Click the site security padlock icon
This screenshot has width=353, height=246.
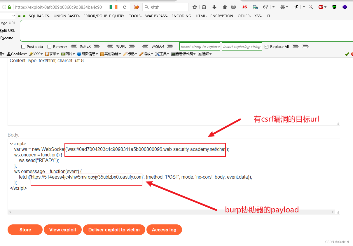click(9, 7)
